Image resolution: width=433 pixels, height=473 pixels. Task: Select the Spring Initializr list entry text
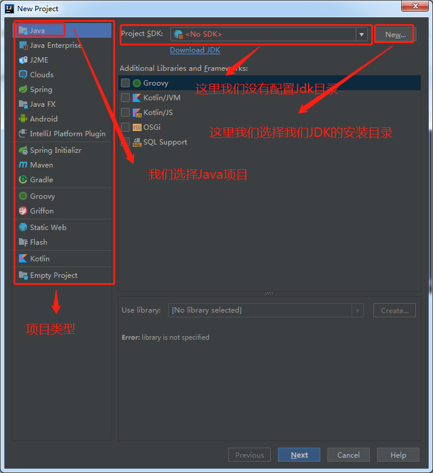coord(56,150)
